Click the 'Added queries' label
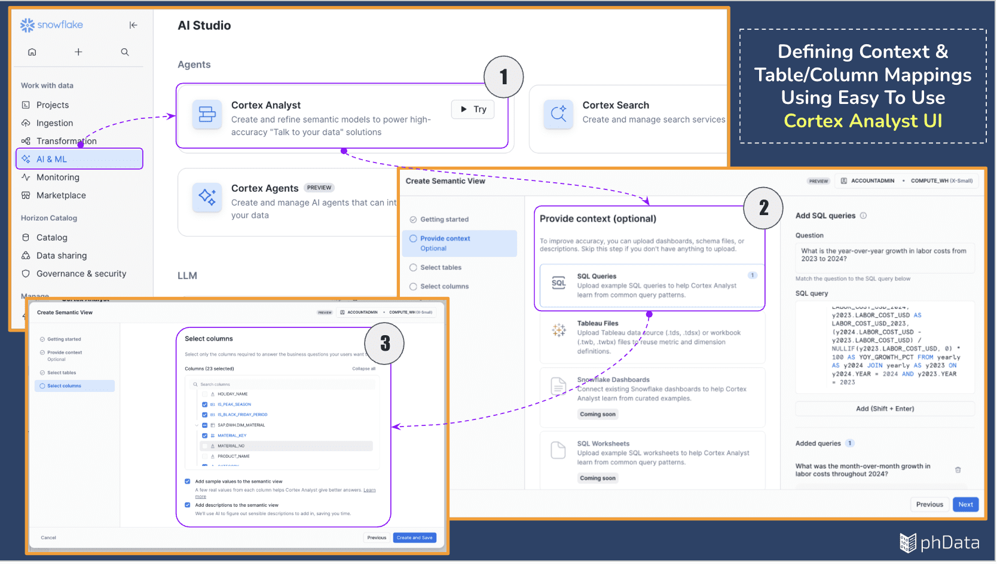This screenshot has width=997, height=564. point(818,443)
